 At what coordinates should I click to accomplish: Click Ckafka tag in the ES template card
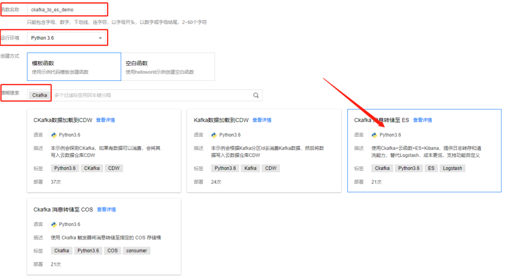pos(382,169)
